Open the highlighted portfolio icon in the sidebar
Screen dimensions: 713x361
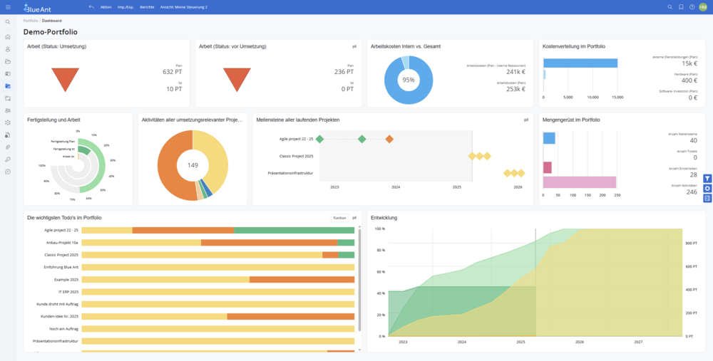[8, 85]
